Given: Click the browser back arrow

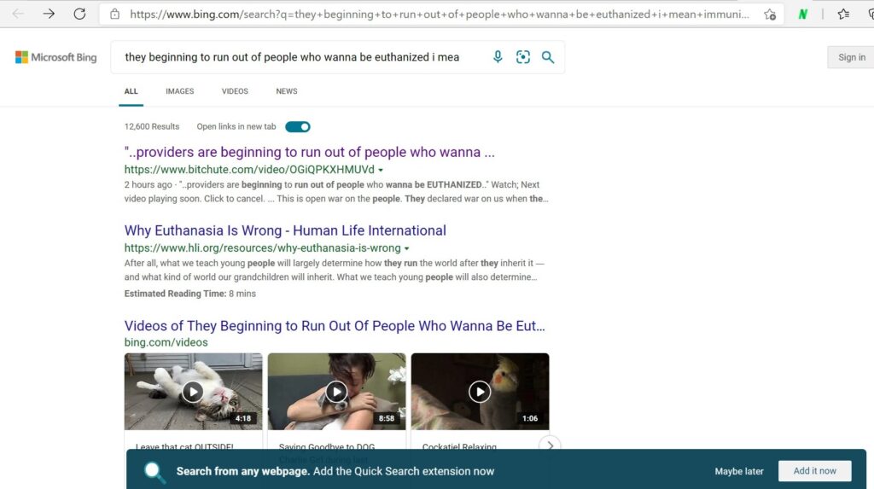Looking at the screenshot, I should 18,14.
